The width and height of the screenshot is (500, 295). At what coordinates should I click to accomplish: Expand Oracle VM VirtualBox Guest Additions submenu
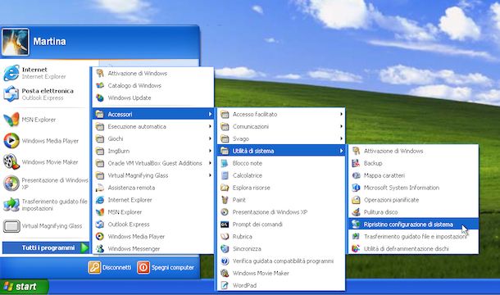(x=153, y=163)
